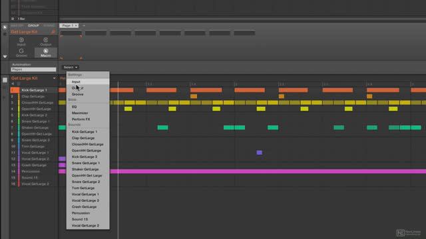Switch to the MASTER tab
Viewport: 426px width, 239px height.
tap(17, 25)
